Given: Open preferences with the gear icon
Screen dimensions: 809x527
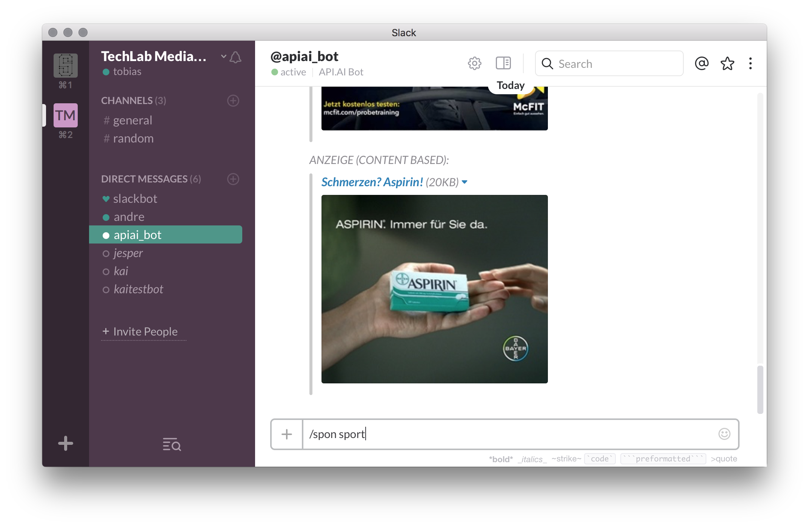Looking at the screenshot, I should point(475,63).
